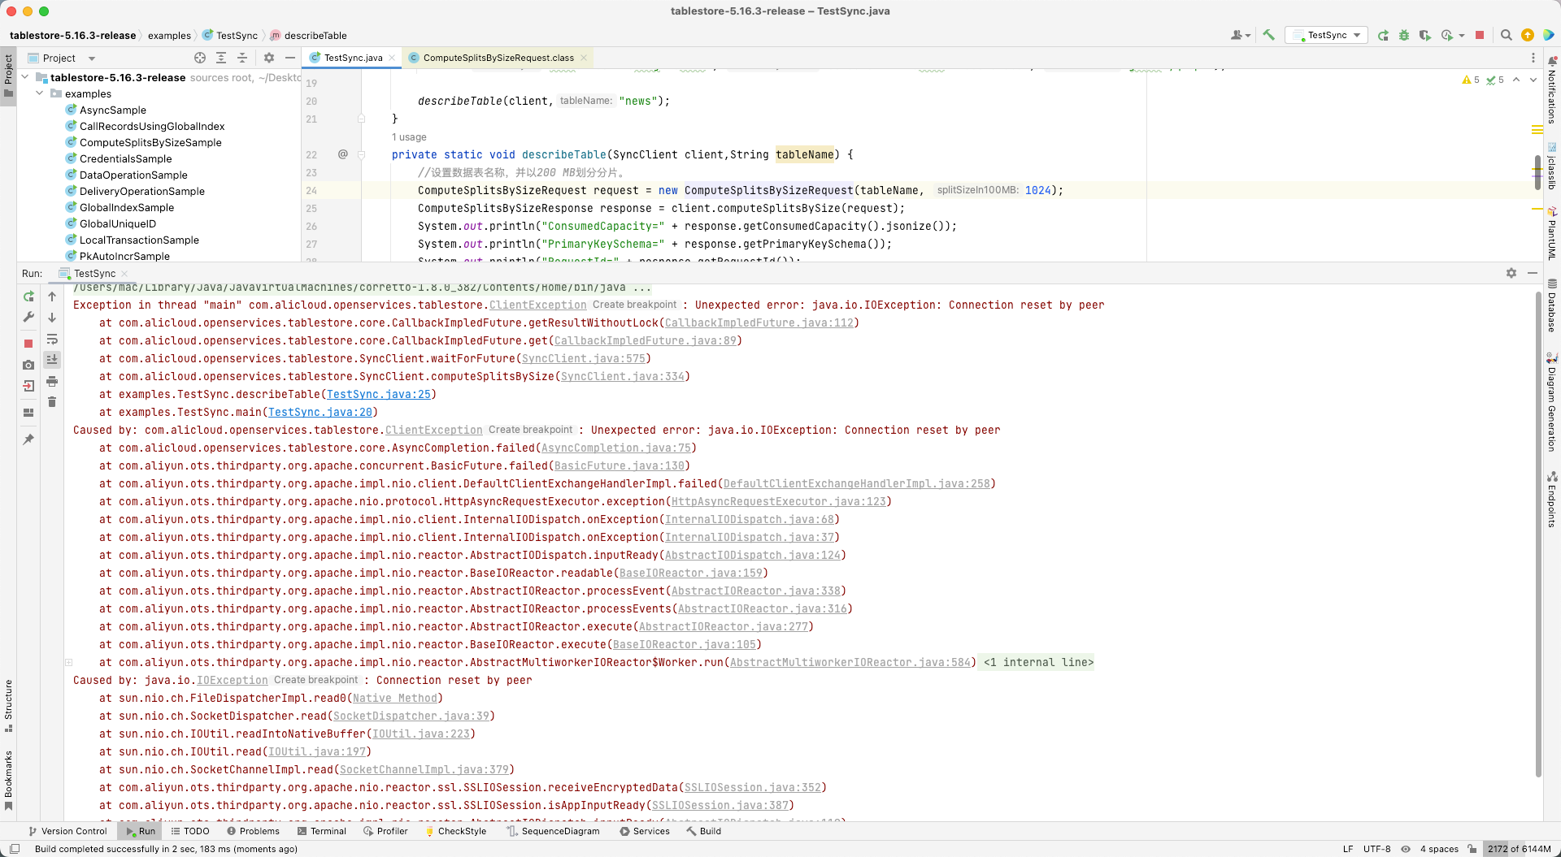Click the Build project hammer icon
The width and height of the screenshot is (1561, 857).
[x=1268, y=35]
